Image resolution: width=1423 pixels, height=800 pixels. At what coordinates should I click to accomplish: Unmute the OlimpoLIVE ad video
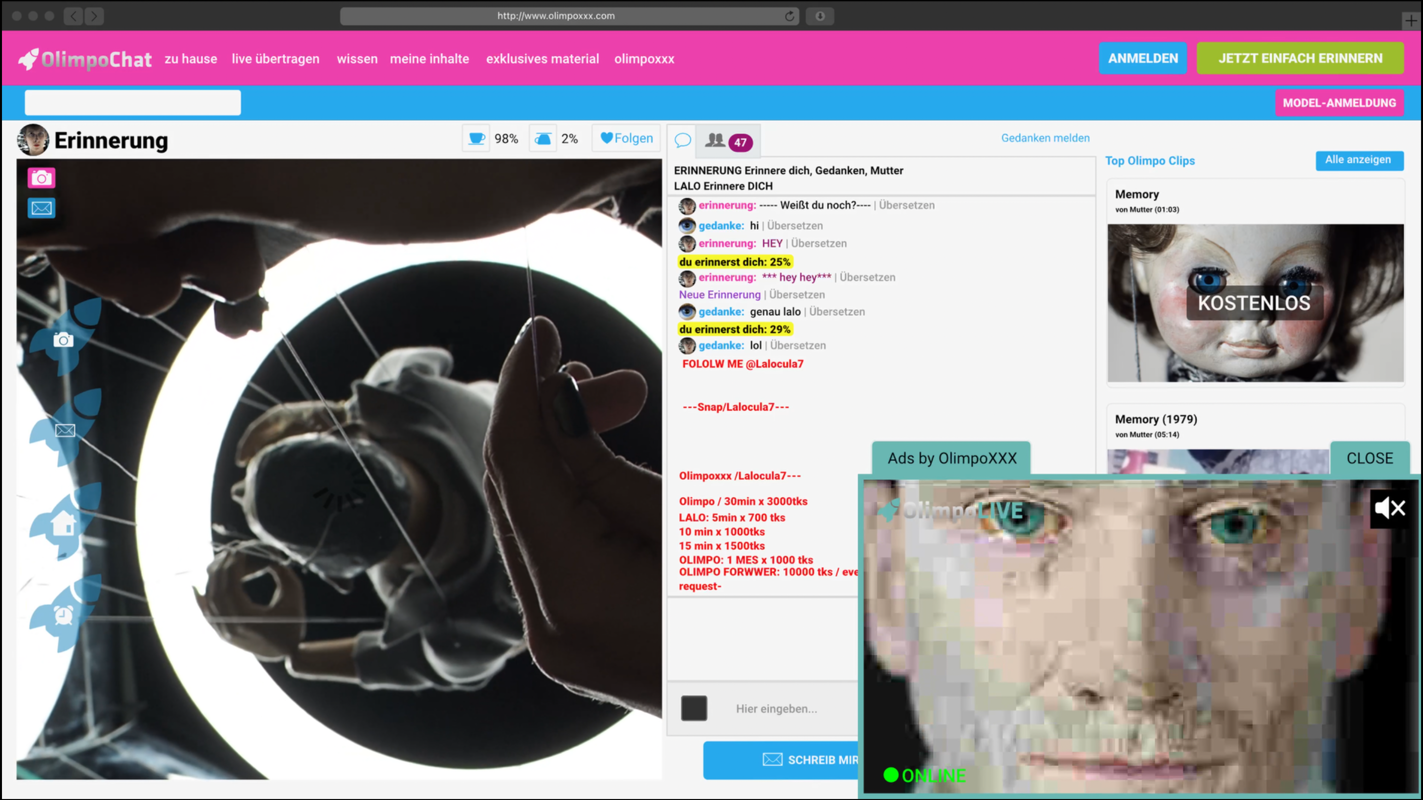1390,508
